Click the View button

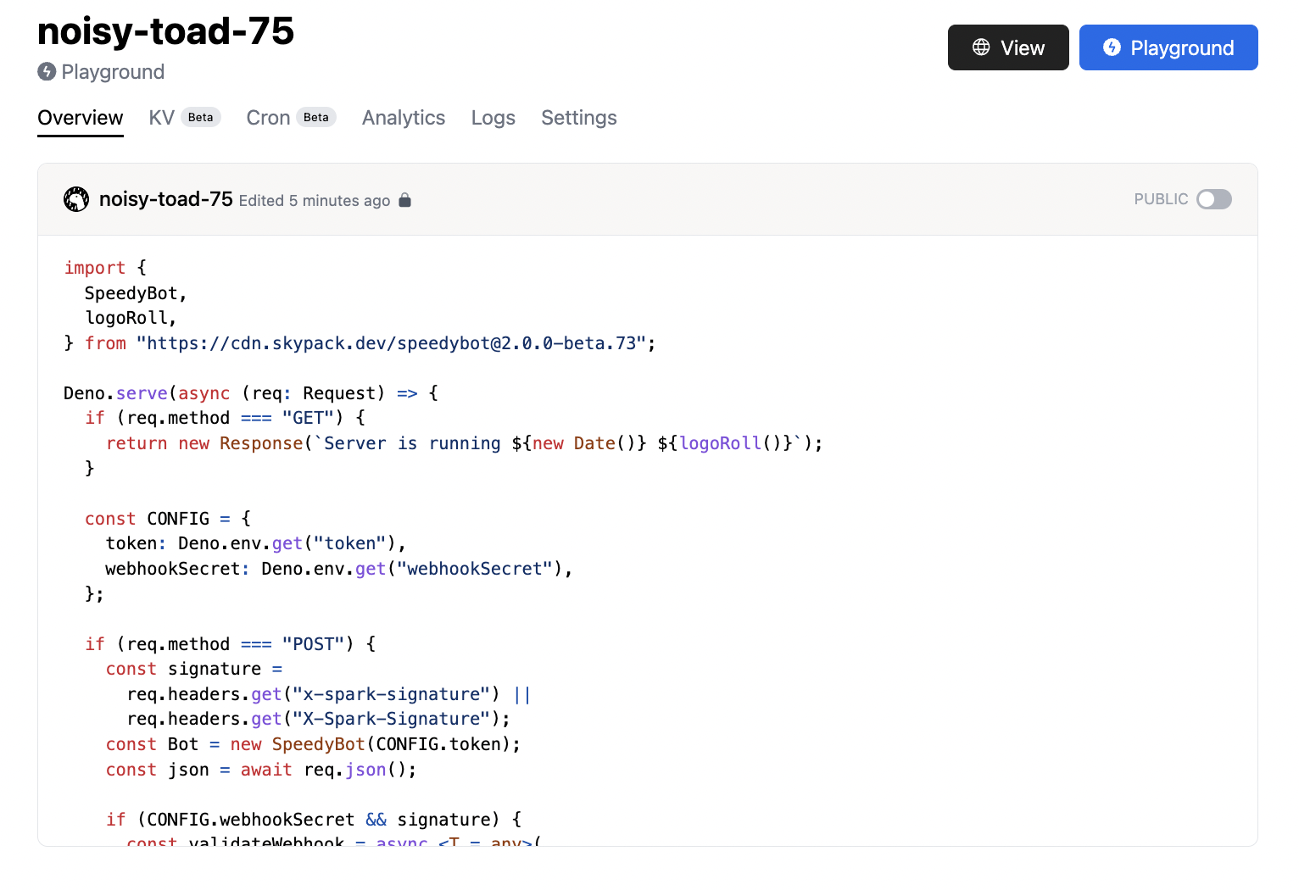tap(1008, 47)
